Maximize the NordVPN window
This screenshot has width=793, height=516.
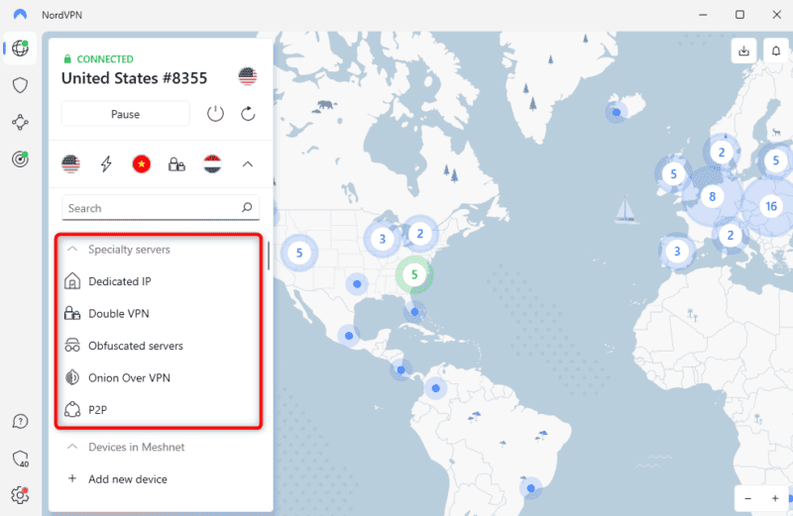coord(739,15)
